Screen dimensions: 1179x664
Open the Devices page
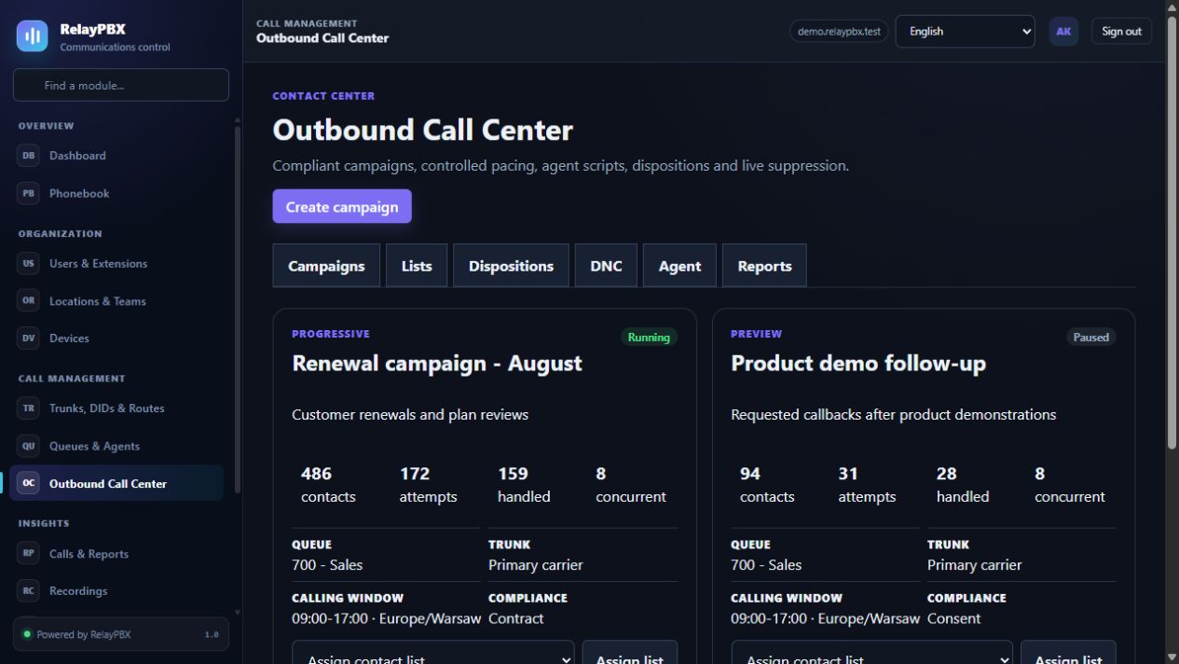tap(117, 339)
